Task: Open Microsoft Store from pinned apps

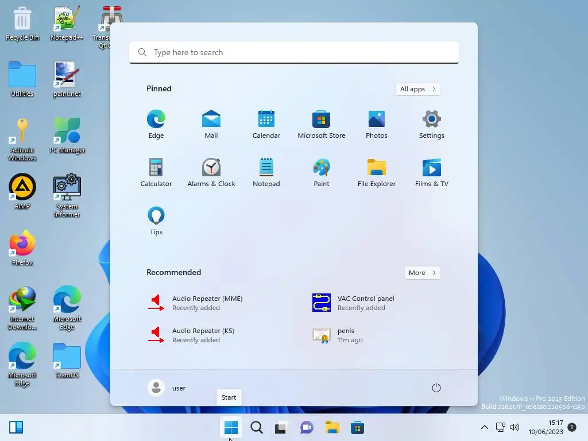Action: 322,125
